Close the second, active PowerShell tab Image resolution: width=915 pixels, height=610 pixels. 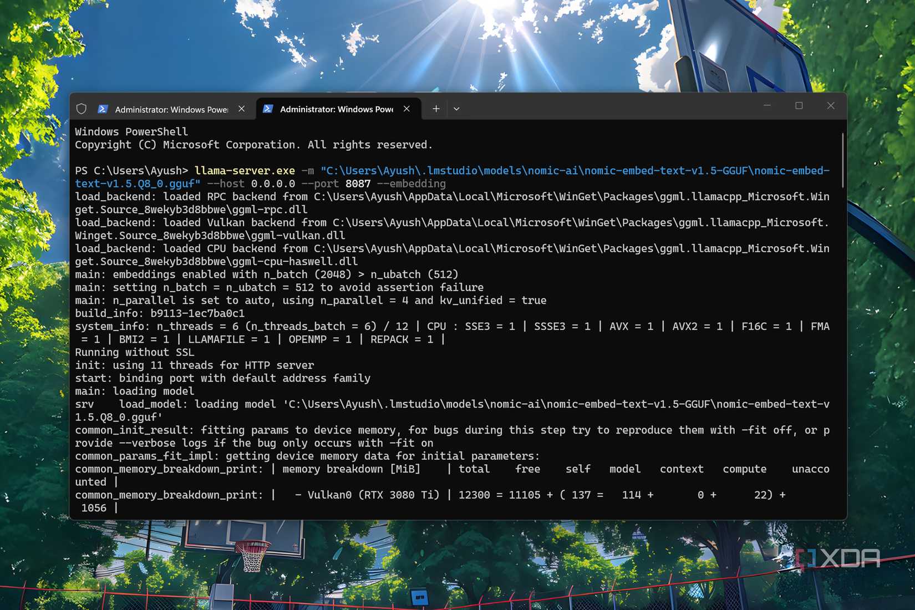click(x=407, y=109)
